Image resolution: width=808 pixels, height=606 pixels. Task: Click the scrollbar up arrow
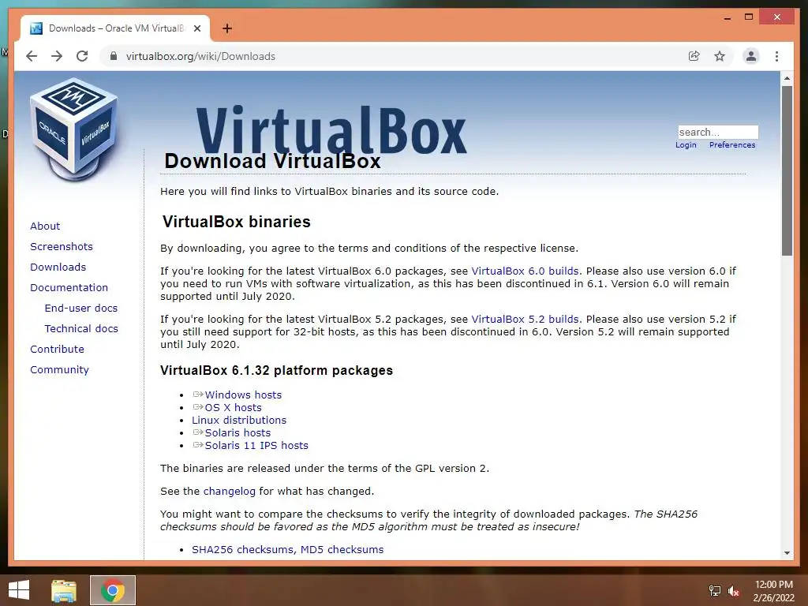tap(787, 78)
